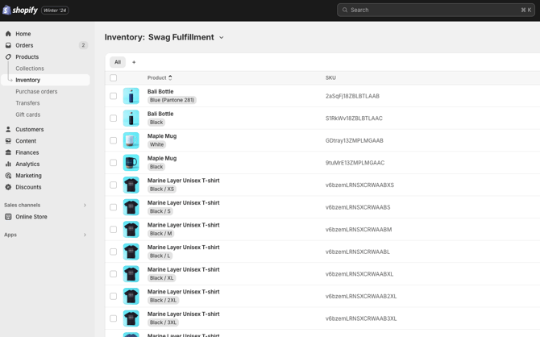This screenshot has height=337, width=540.
Task: Click the Black / L variant tag
Action: pos(160,256)
